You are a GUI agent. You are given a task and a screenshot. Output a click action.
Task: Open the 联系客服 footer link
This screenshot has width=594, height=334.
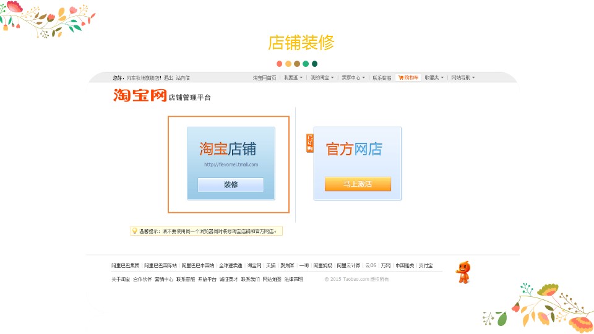point(186,279)
